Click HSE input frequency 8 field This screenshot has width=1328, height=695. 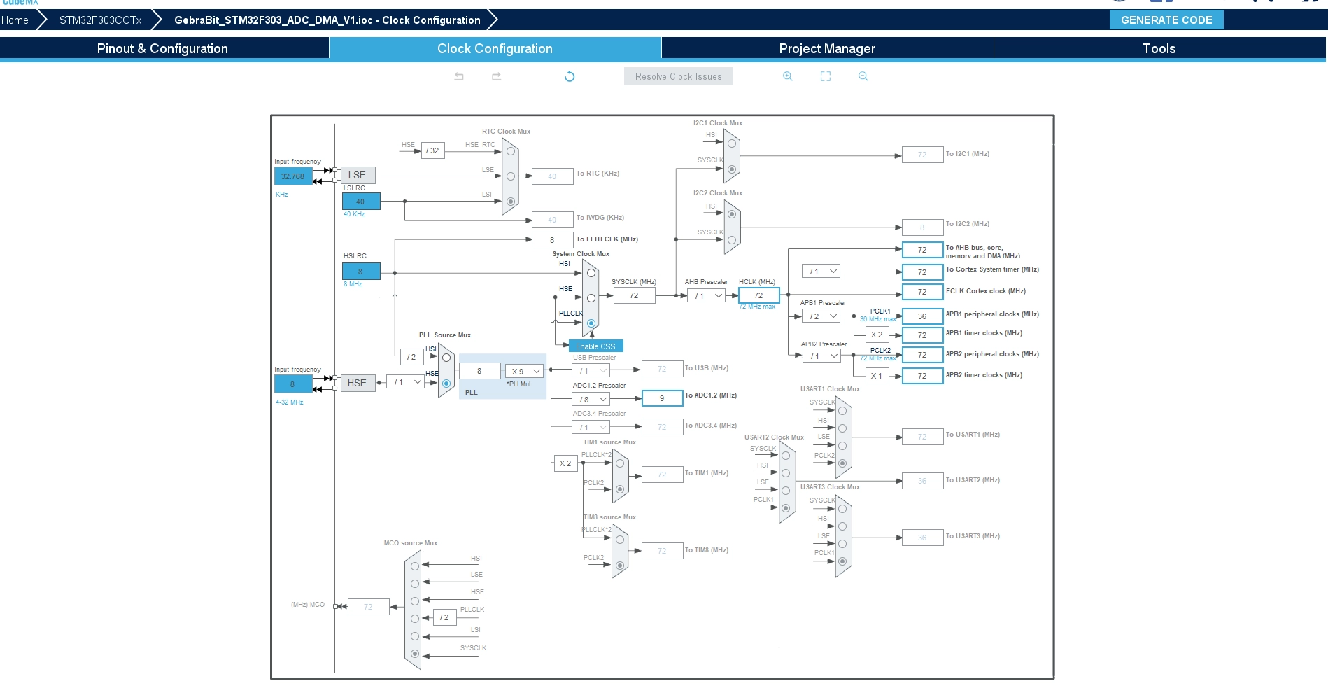pos(293,384)
